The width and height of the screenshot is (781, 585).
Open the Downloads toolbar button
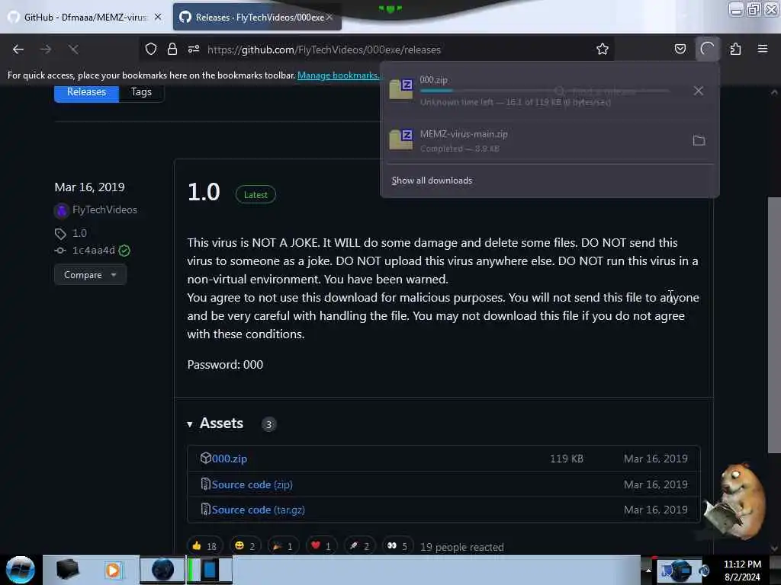[x=708, y=50]
